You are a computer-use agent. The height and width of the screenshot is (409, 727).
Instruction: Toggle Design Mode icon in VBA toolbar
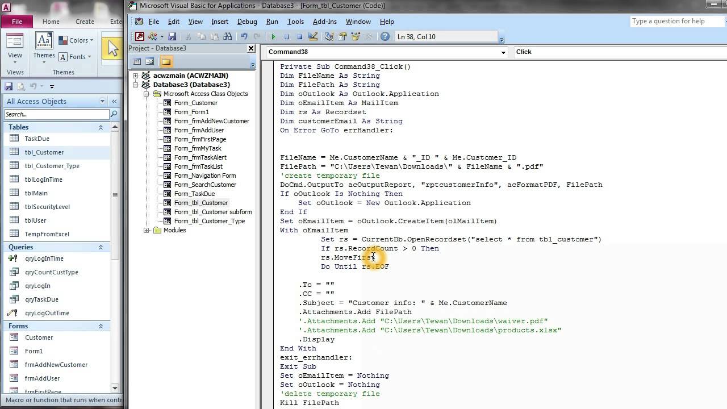coord(312,36)
